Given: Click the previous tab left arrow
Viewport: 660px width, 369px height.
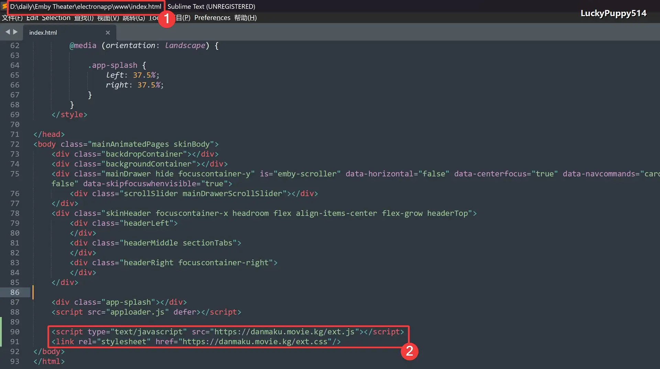Looking at the screenshot, I should click(8, 32).
